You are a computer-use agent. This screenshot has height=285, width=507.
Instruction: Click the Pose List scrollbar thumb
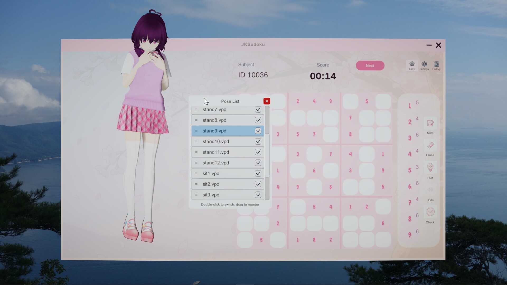coord(267,155)
